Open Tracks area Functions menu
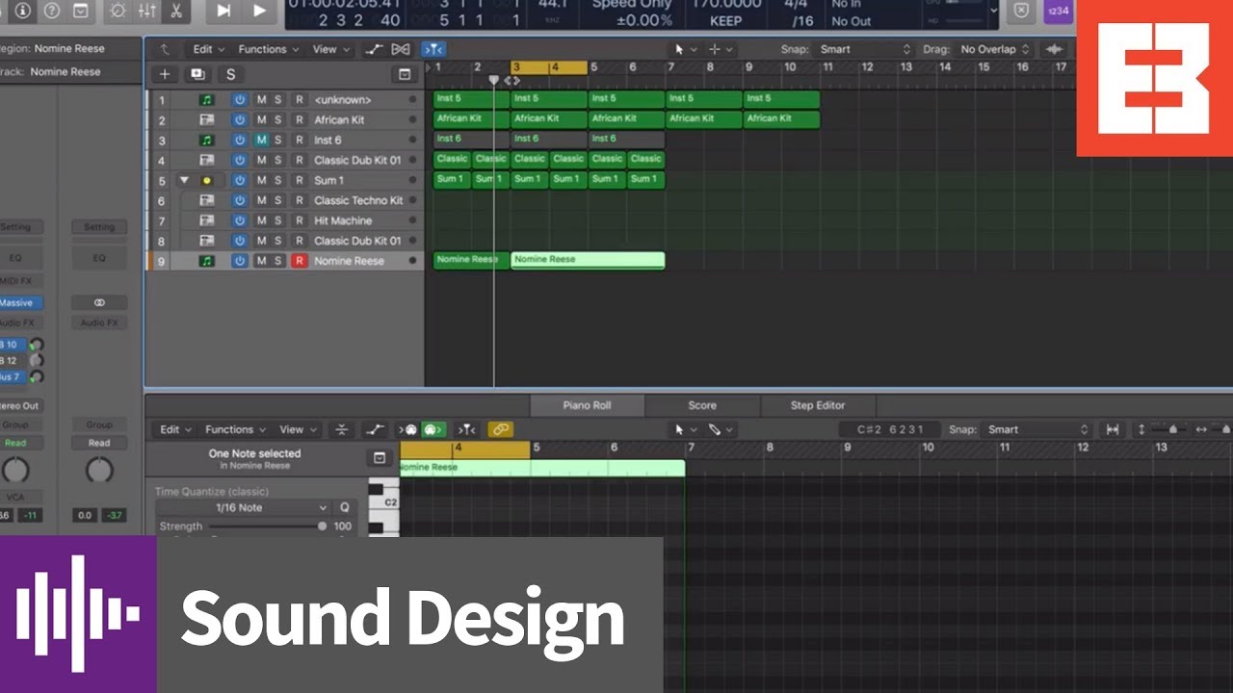This screenshot has height=693, width=1233. click(x=268, y=49)
